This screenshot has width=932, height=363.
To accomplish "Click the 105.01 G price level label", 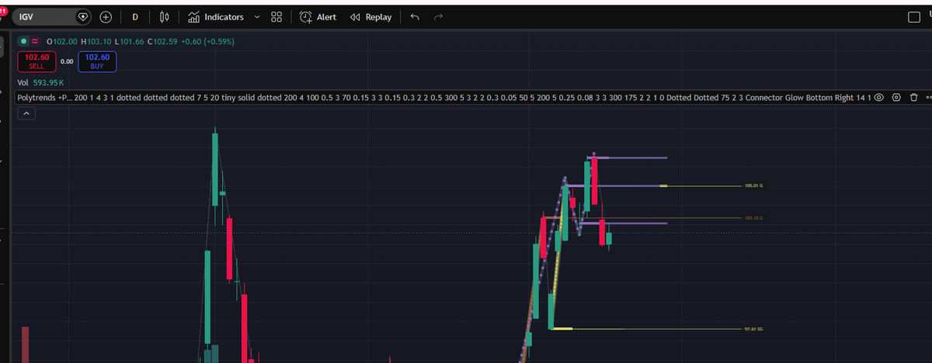I will [x=753, y=186].
